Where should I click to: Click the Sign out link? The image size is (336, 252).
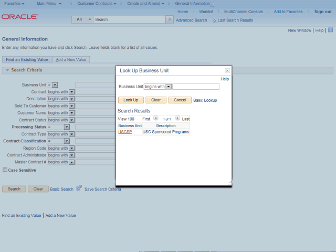tap(323, 12)
